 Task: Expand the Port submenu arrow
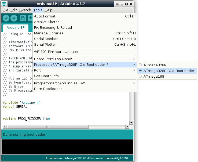point(134,70)
